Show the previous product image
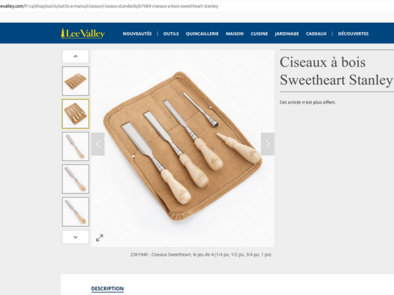The height and width of the screenshot is (295, 394). tap(98, 144)
